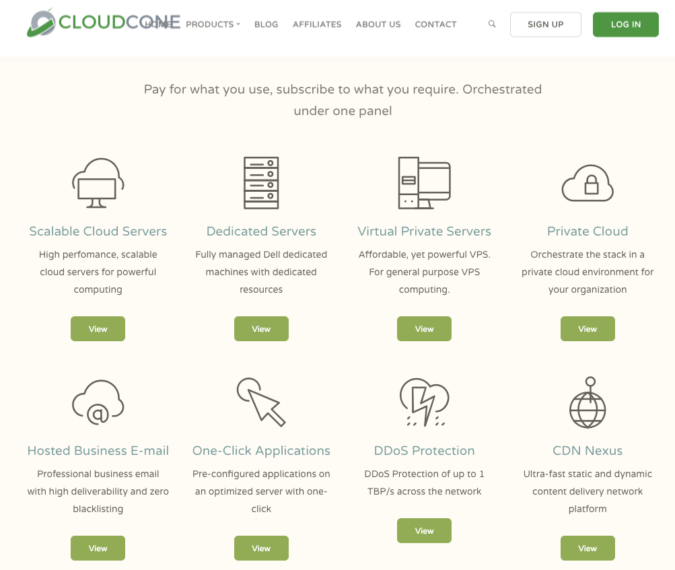Click the Scalable Cloud Servers monitor icon
This screenshot has width=675, height=570.
coord(98,183)
